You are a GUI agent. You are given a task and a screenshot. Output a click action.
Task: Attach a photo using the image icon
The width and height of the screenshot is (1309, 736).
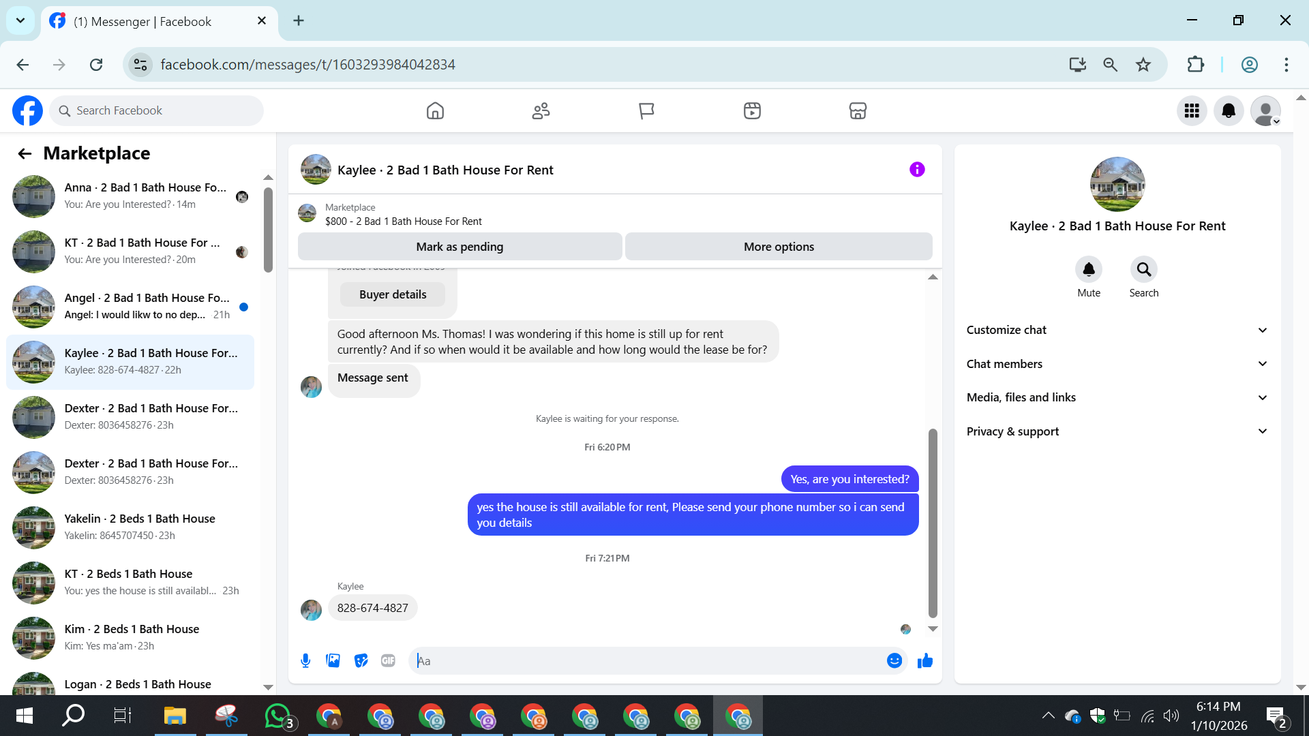point(333,660)
